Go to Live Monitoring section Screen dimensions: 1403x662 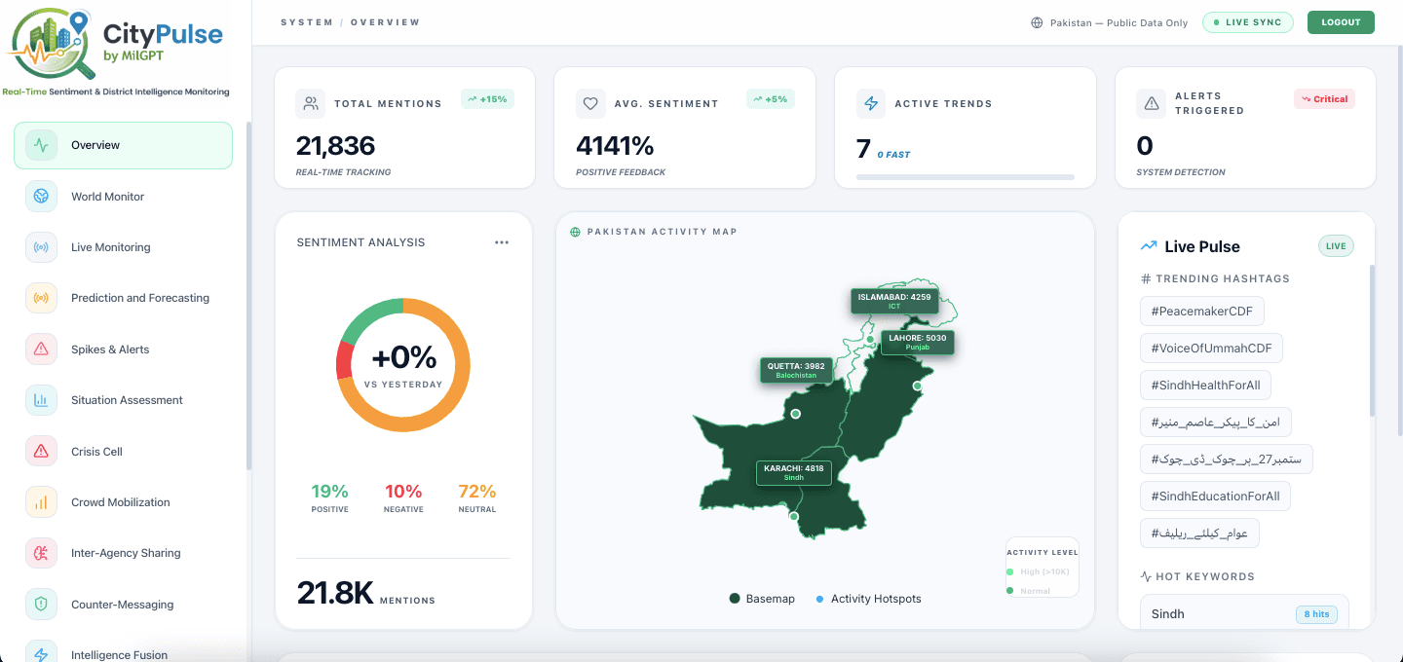(x=123, y=247)
